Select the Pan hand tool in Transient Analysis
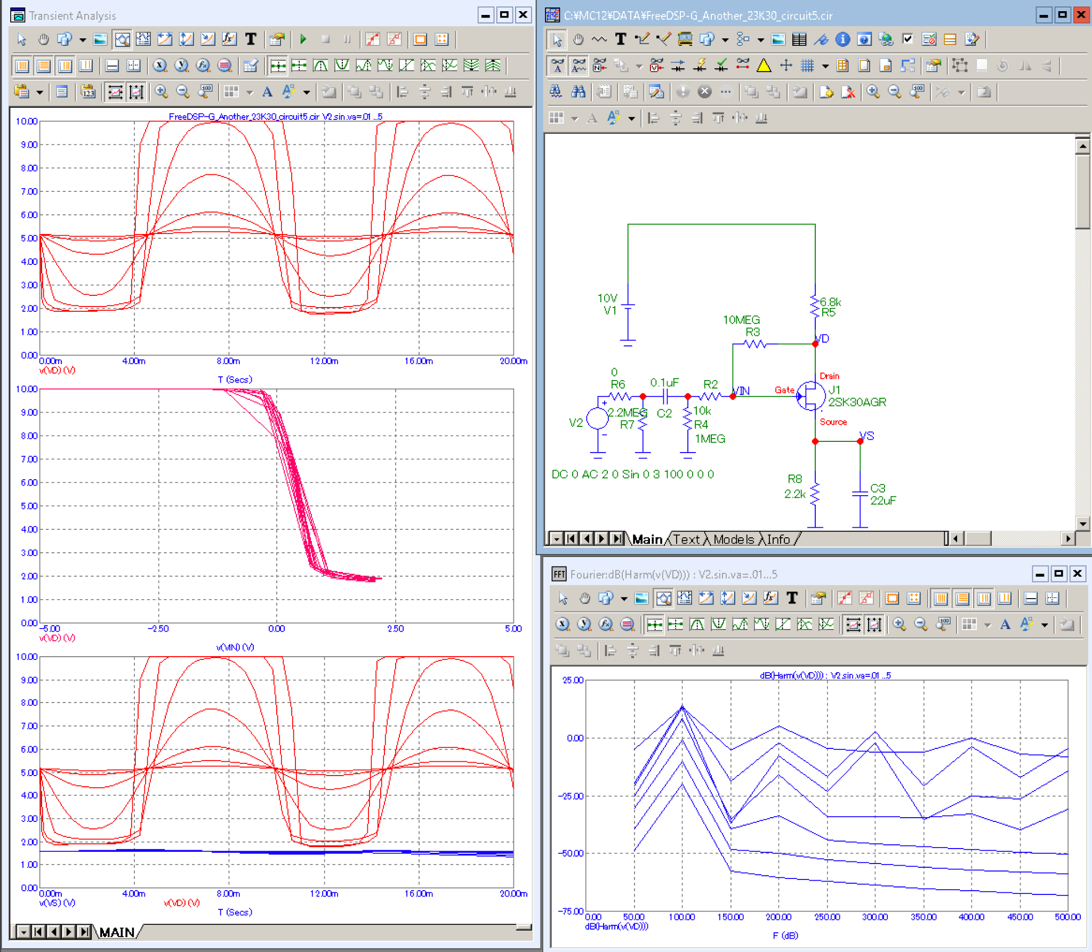The image size is (1092, 952). (x=43, y=39)
